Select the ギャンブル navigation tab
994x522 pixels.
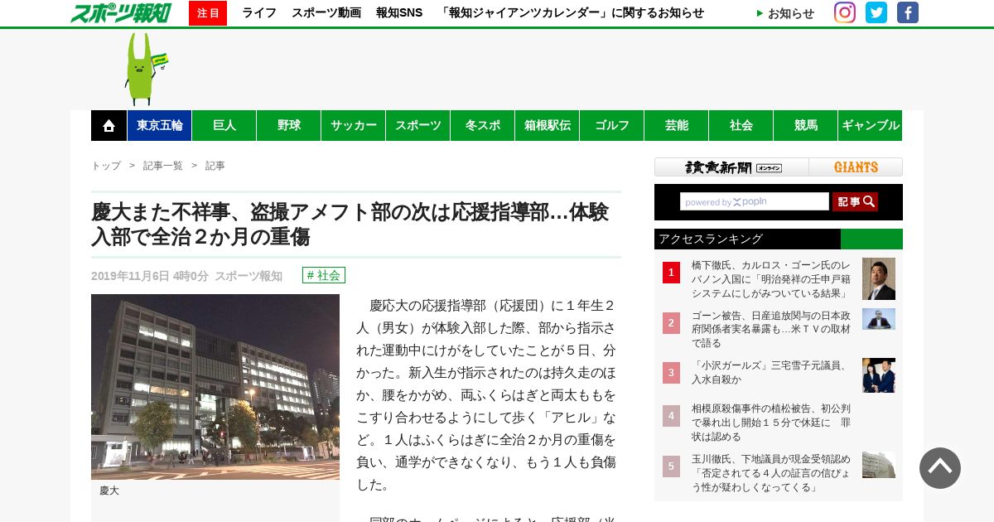pyautogui.click(x=871, y=125)
